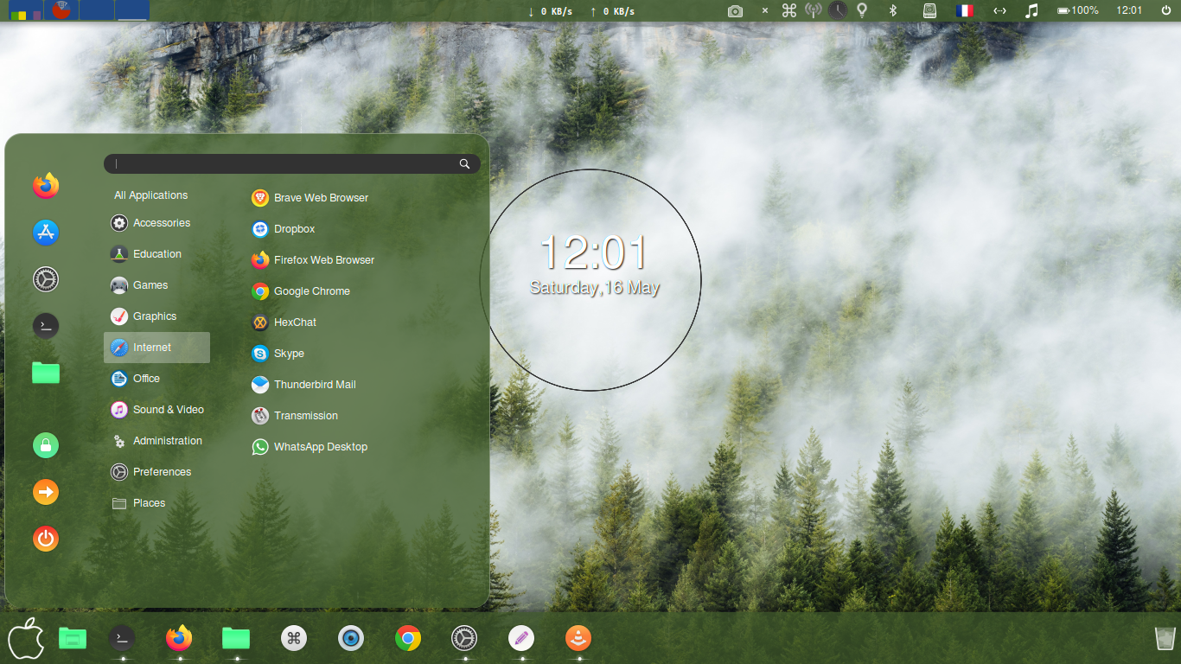Screen dimensions: 1181x664
Task: Select the Games category
Action: pyautogui.click(x=156, y=285)
